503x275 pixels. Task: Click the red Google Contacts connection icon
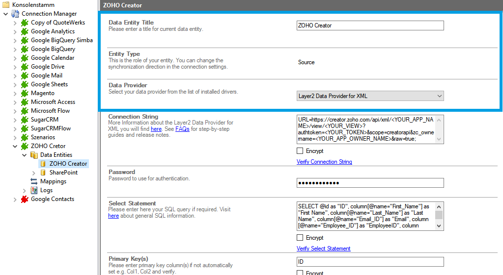(25, 199)
